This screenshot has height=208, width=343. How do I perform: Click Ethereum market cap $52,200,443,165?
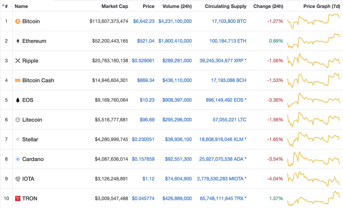110,41
